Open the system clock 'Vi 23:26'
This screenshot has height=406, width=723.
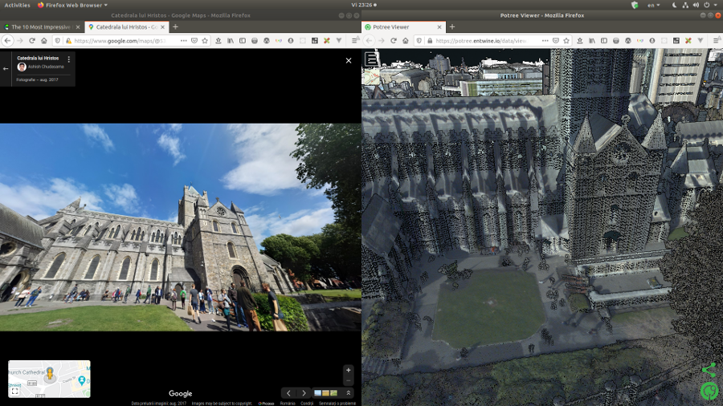point(363,5)
